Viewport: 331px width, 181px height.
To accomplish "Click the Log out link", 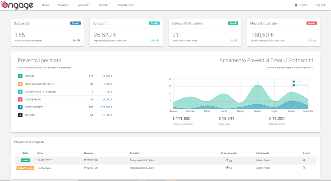I will click(x=320, y=5).
